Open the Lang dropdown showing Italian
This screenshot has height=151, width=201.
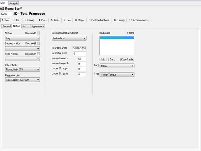(117, 66)
